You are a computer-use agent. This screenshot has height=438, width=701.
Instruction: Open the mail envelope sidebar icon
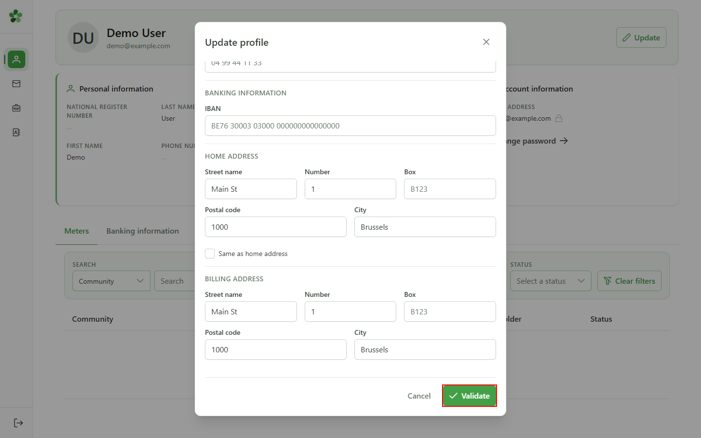tap(17, 84)
